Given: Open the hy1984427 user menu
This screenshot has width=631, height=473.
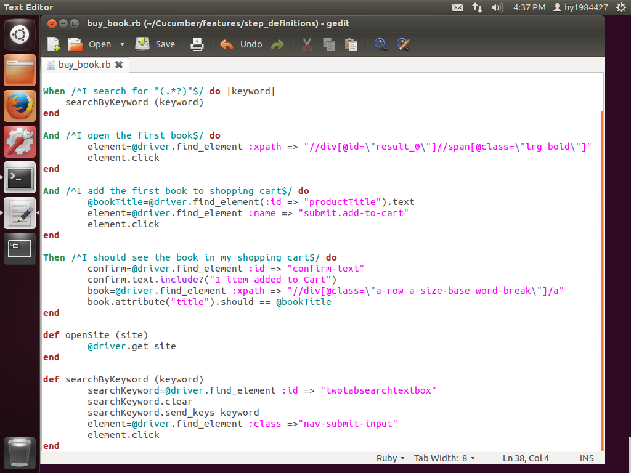Looking at the screenshot, I should tap(580, 7).
